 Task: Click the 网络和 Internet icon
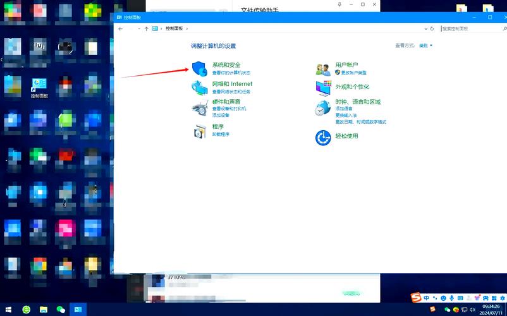[x=200, y=88]
